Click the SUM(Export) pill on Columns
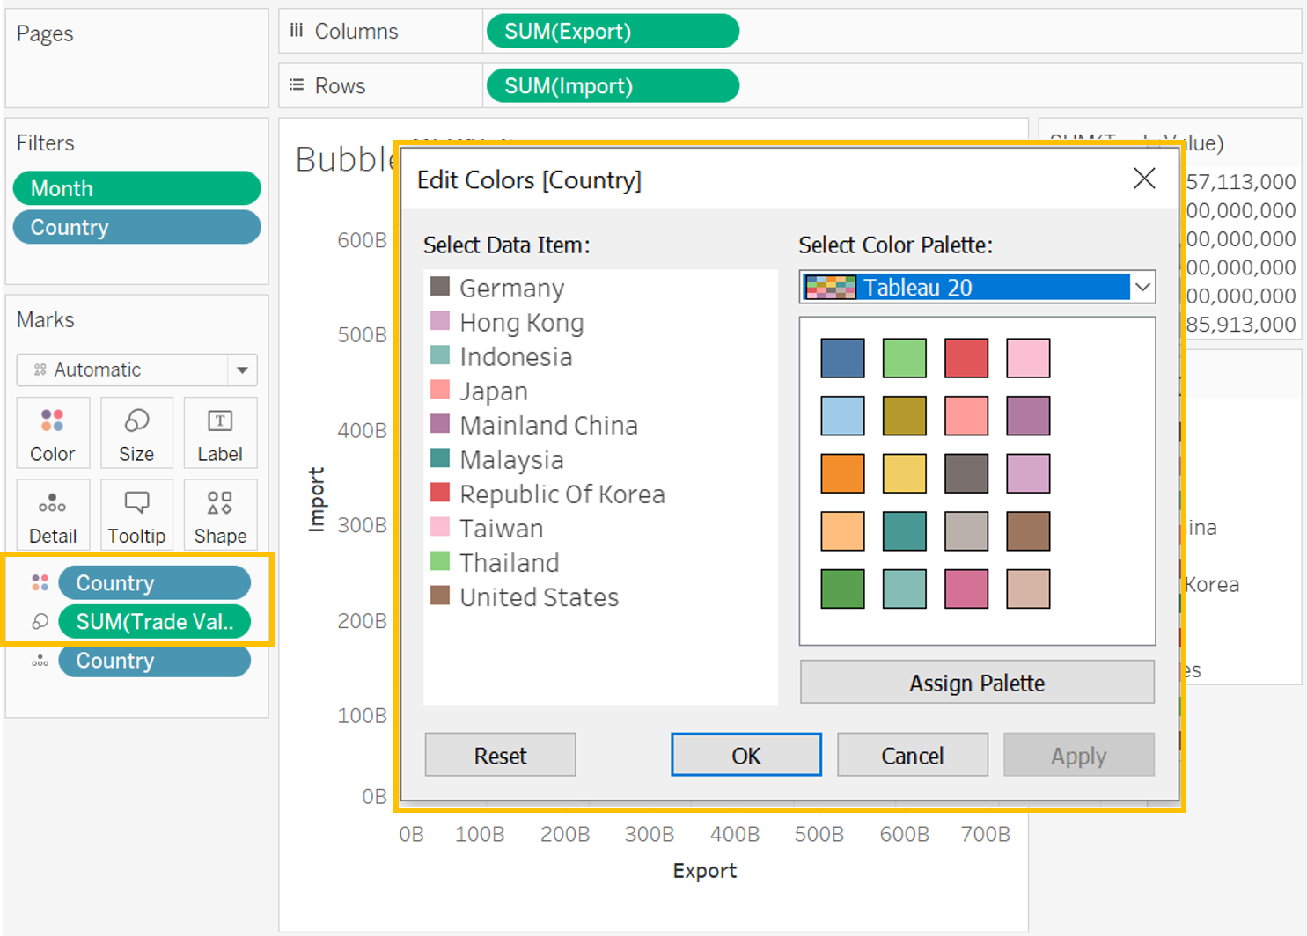1307x936 pixels. coord(612,32)
